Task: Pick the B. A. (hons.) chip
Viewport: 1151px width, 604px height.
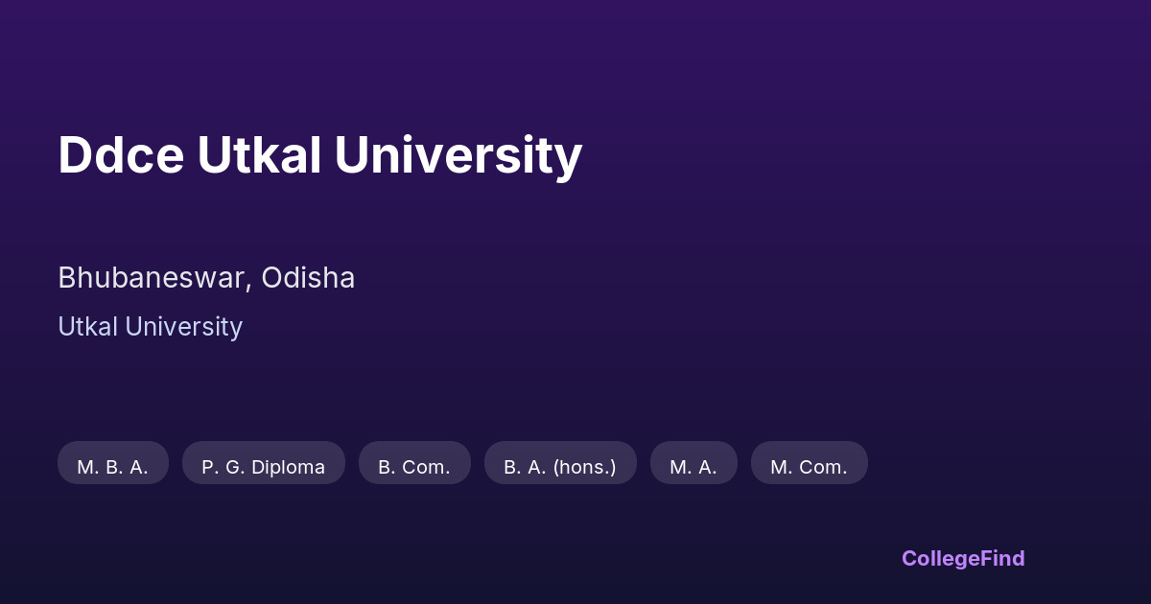Action: (560, 467)
